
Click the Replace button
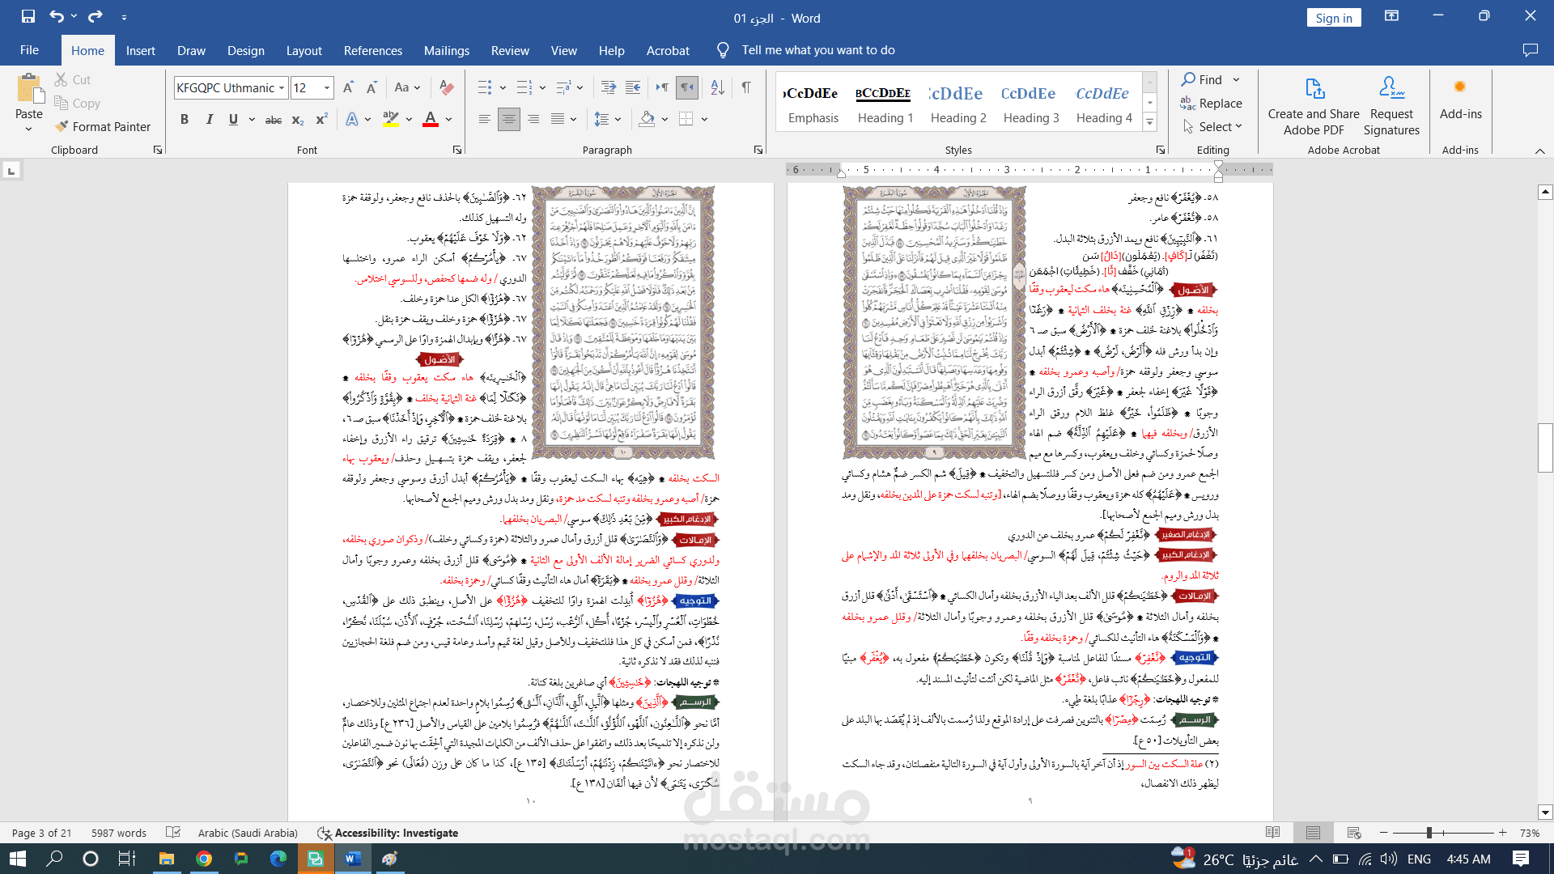point(1211,103)
